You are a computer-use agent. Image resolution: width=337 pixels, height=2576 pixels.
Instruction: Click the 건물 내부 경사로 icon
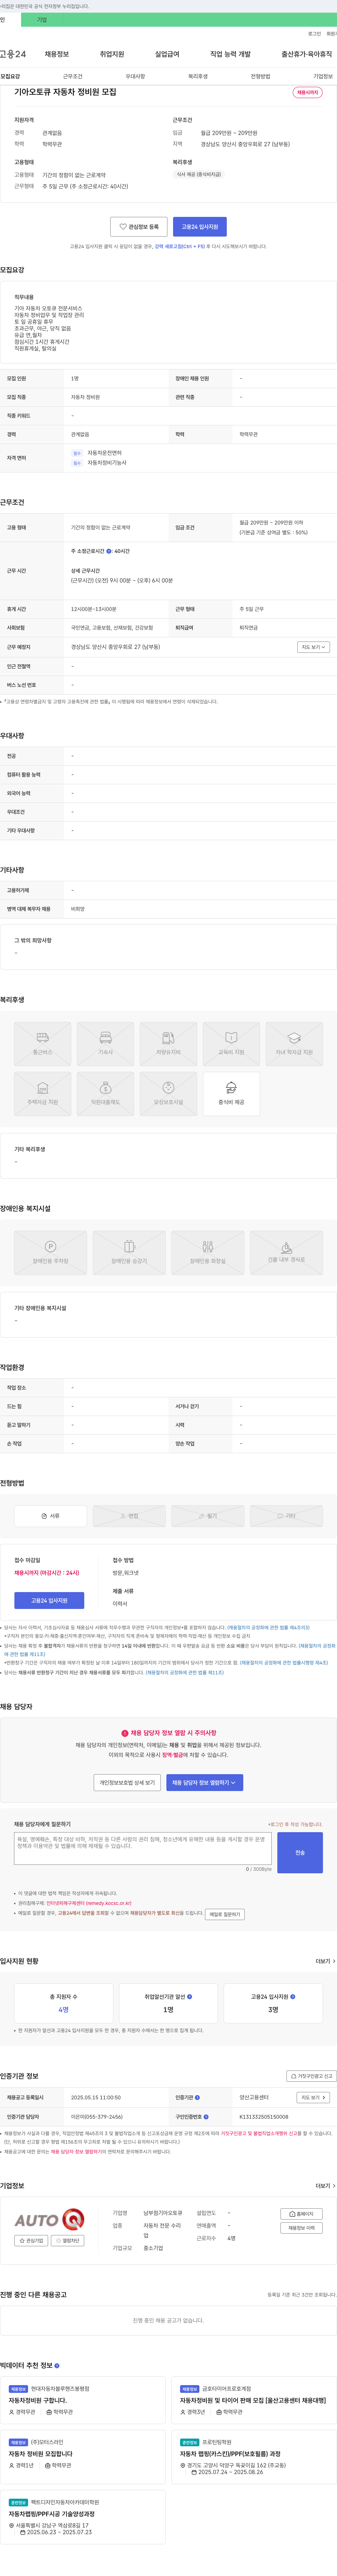click(x=286, y=1252)
